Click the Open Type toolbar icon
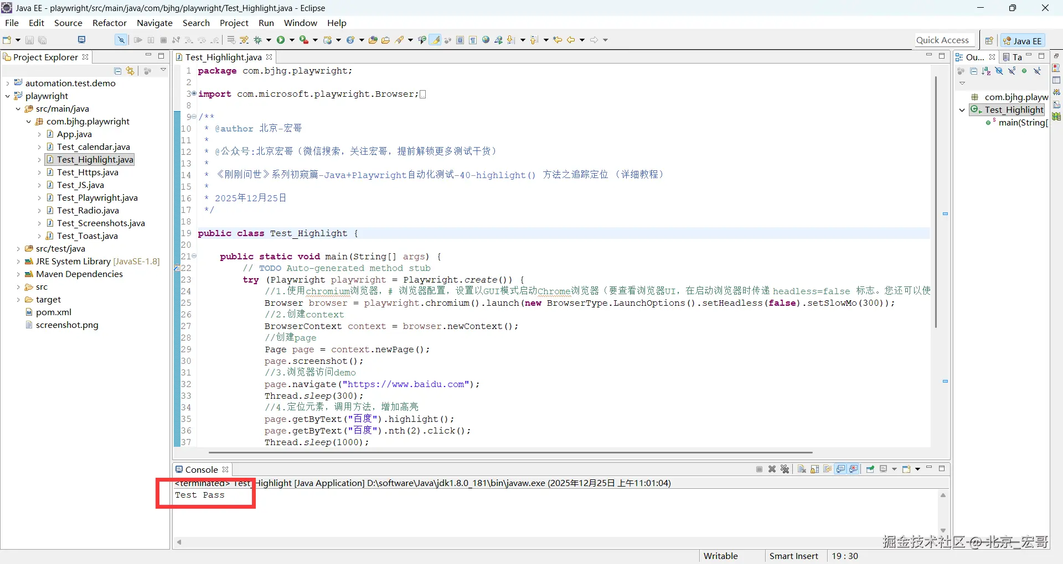The image size is (1063, 564). 373,40
